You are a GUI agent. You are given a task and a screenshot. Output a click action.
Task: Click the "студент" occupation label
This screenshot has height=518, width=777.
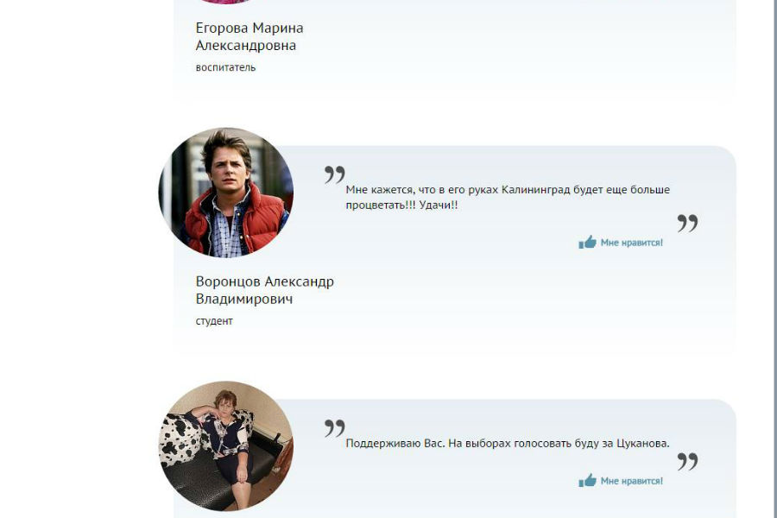(x=214, y=321)
